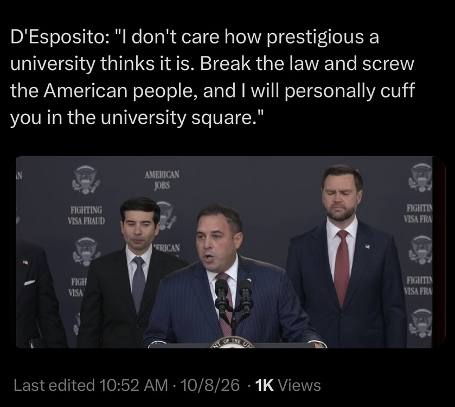Image resolution: width=455 pixels, height=407 pixels.
Task: Click the flag lapel pin on bearded man
Action: pyautogui.click(x=367, y=246)
